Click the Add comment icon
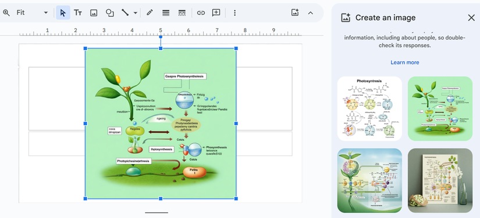This screenshot has height=218, width=480. click(216, 13)
